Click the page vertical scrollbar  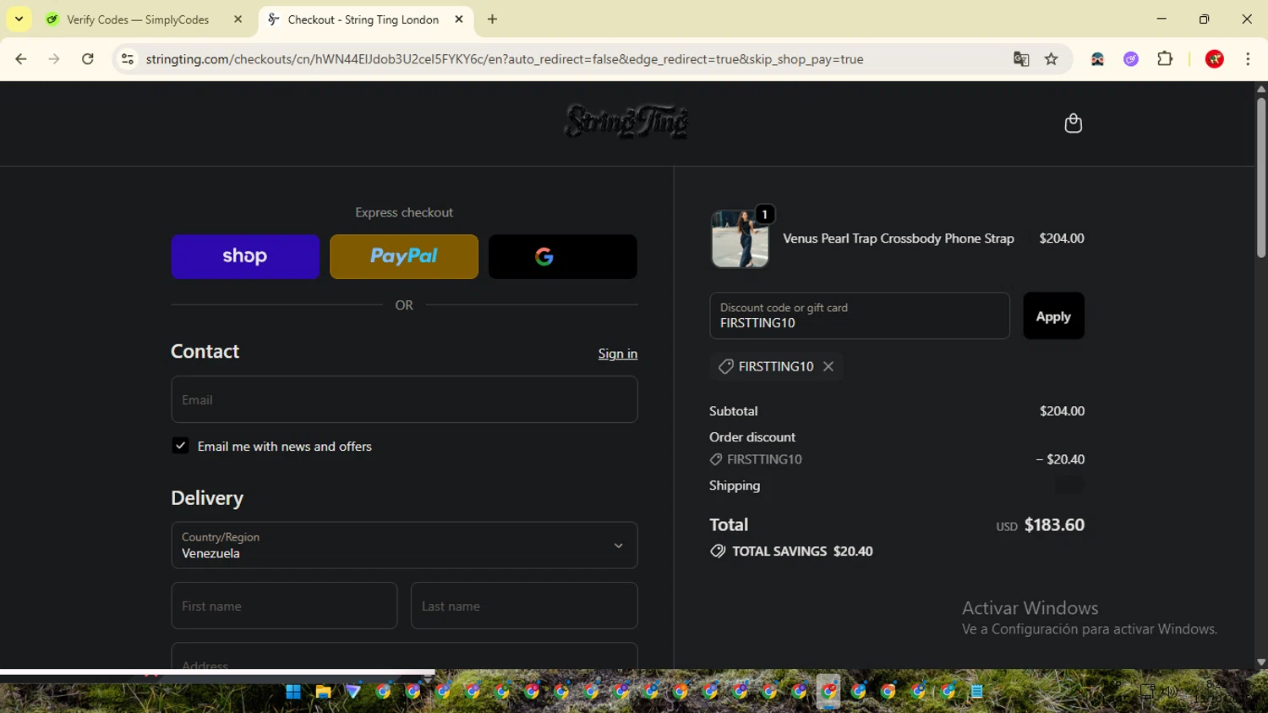click(x=1260, y=178)
